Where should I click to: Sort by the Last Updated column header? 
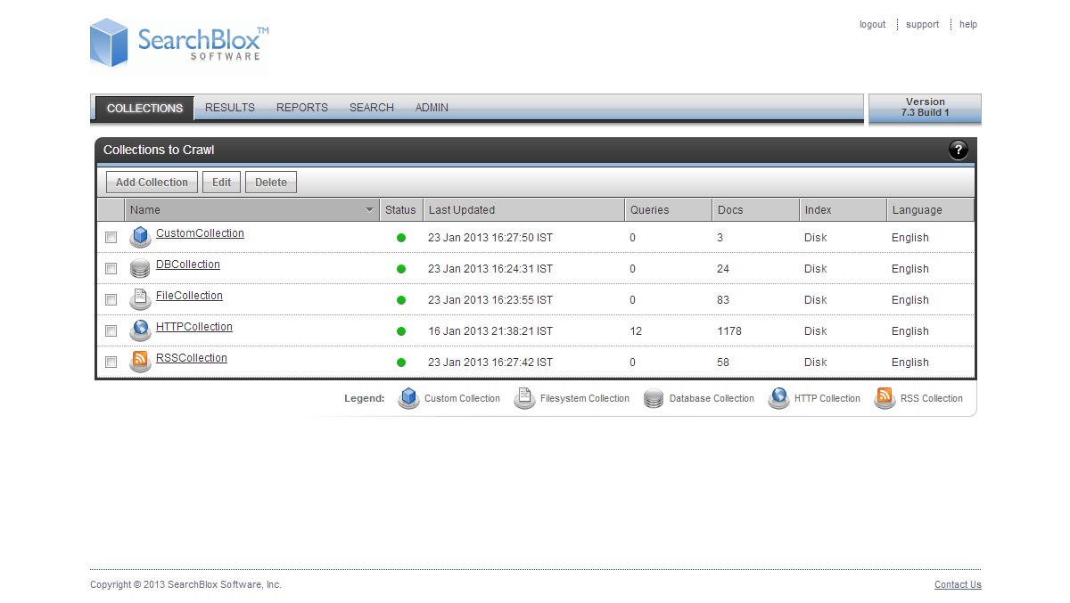click(x=524, y=210)
